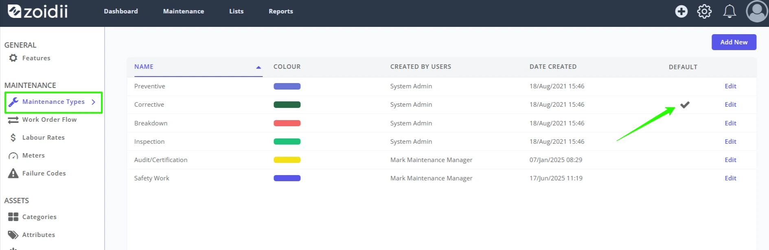Click the yellow Audit/Certification colour swatch
Image resolution: width=769 pixels, height=250 pixels.
click(287, 160)
